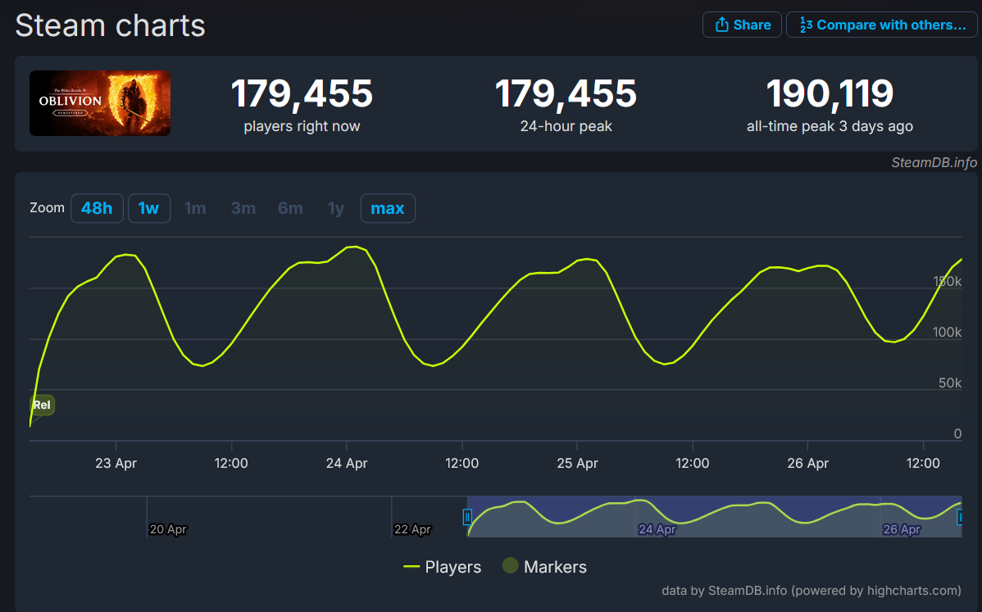Click the players right now label

pyautogui.click(x=302, y=126)
